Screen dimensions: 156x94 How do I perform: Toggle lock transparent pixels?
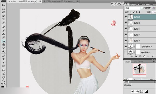pos(131,12)
